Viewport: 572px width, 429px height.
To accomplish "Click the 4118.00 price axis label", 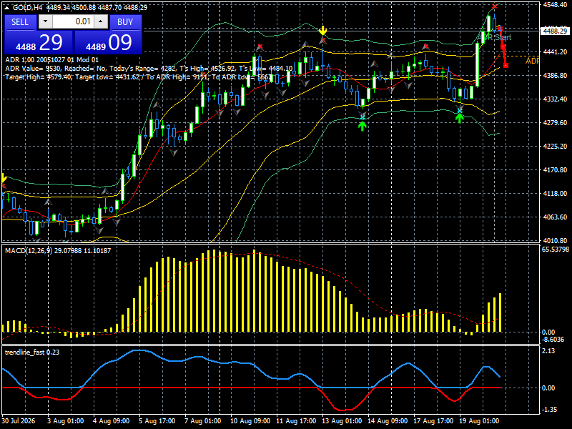I will click(x=555, y=193).
